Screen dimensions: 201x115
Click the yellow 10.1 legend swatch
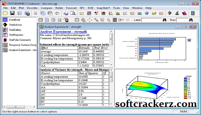(x=185, y=92)
